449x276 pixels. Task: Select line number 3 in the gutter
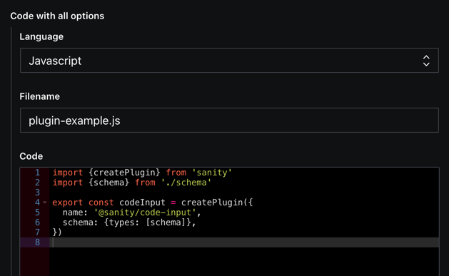pyautogui.click(x=38, y=193)
